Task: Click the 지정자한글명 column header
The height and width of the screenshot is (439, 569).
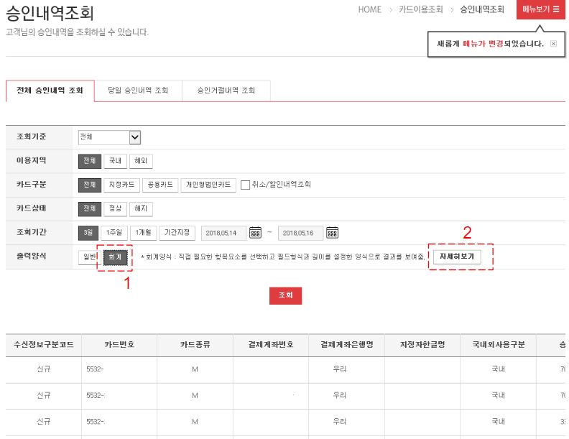Action: [422, 345]
